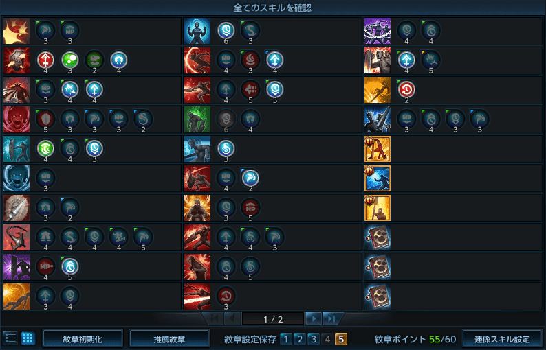Toggle the red HP glyph costing 5
The width and height of the screenshot is (546, 350).
tap(250, 207)
